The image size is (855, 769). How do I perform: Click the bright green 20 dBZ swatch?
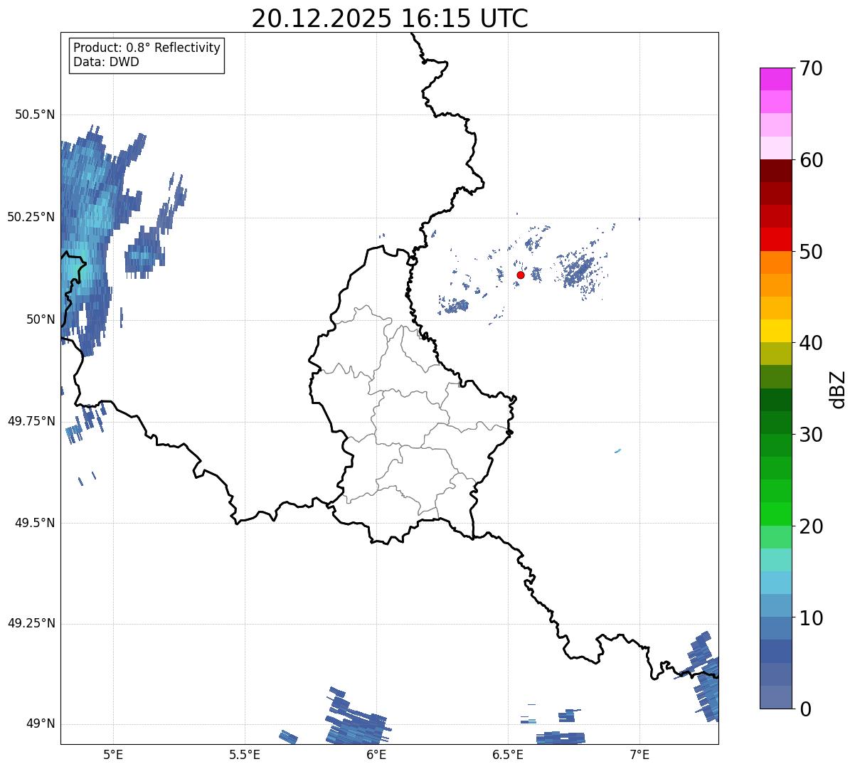point(775,514)
